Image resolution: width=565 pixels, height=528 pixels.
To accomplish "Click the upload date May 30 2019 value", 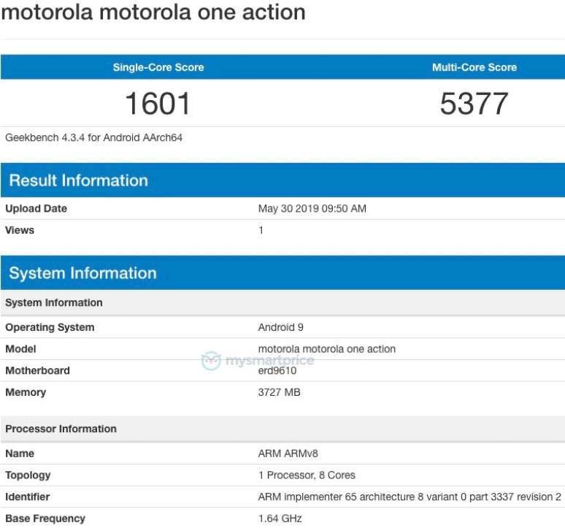I will click(312, 209).
